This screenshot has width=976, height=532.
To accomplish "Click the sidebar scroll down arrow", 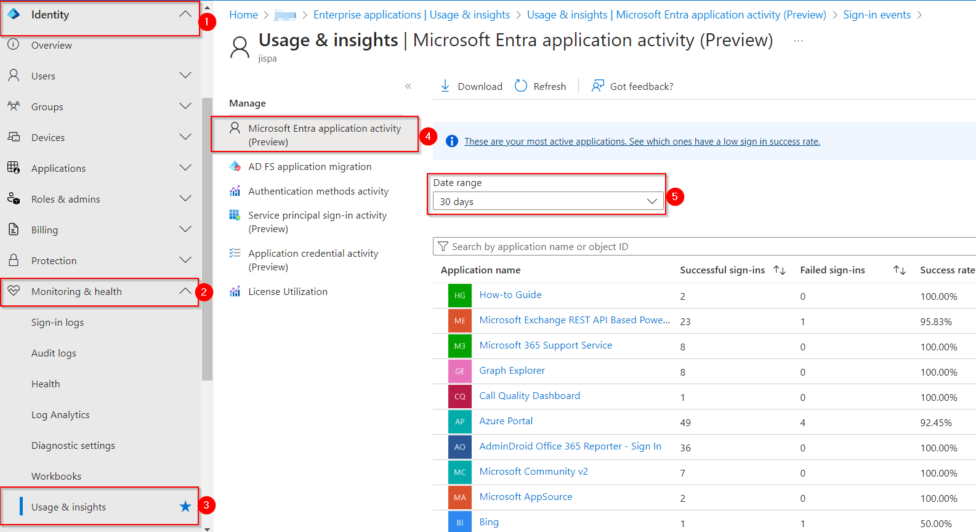I will [207, 528].
